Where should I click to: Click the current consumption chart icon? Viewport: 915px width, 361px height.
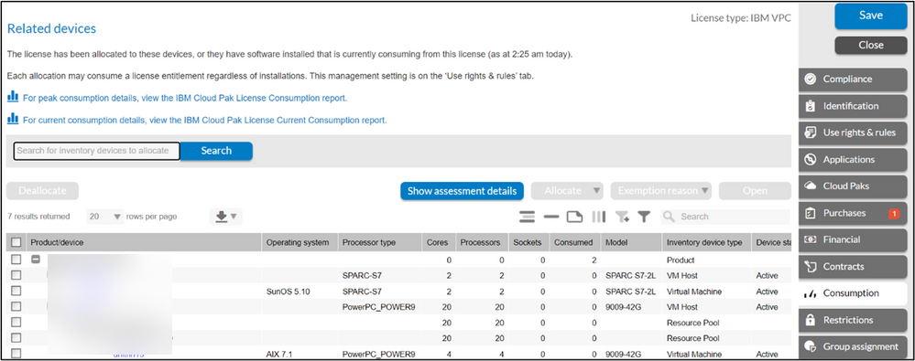[x=12, y=120]
